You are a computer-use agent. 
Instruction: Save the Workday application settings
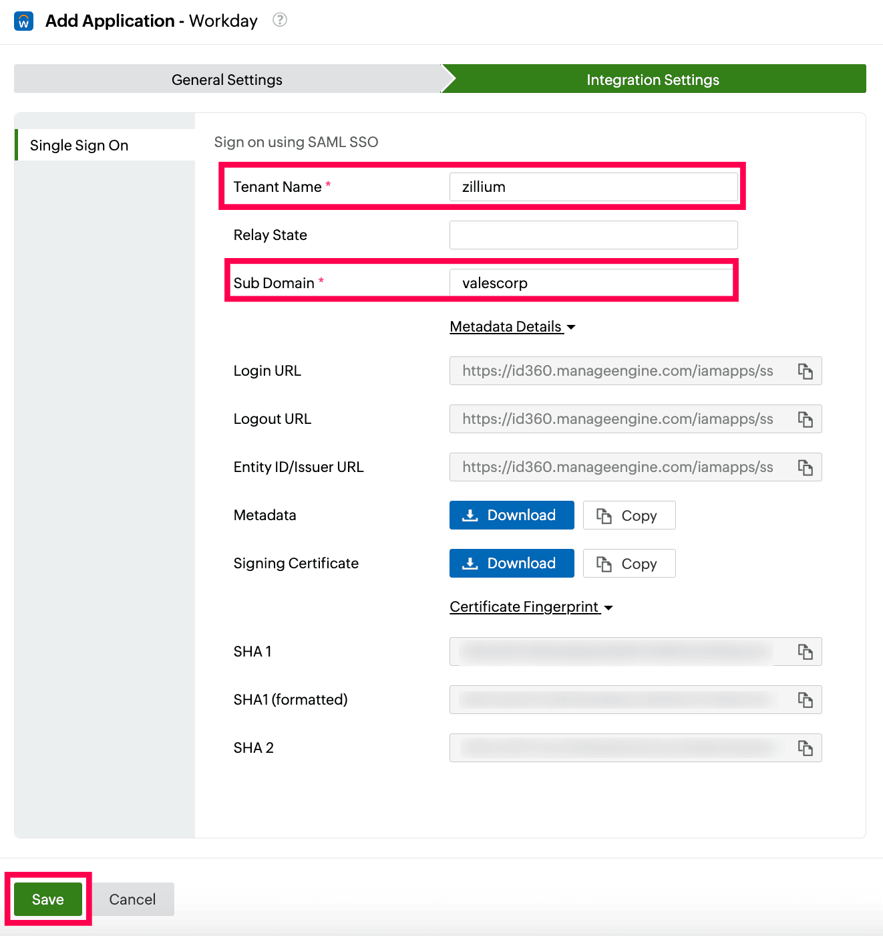(x=47, y=899)
